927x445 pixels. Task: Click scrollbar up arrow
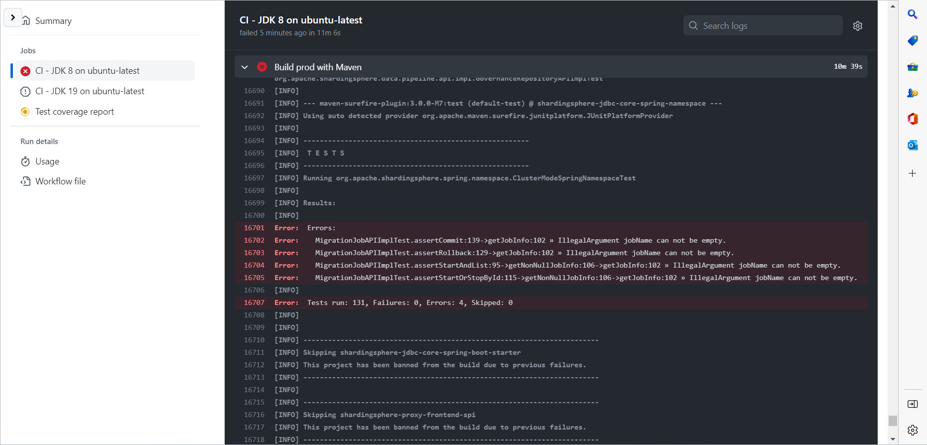(893, 6)
